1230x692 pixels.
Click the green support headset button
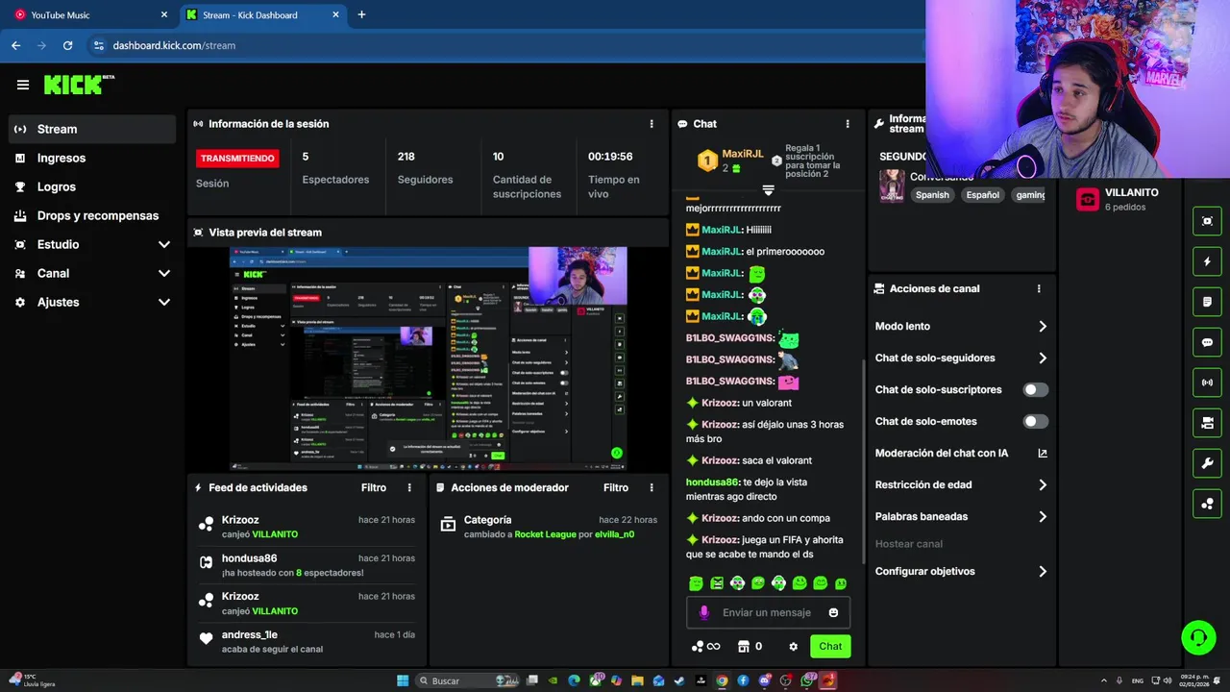(x=1198, y=637)
